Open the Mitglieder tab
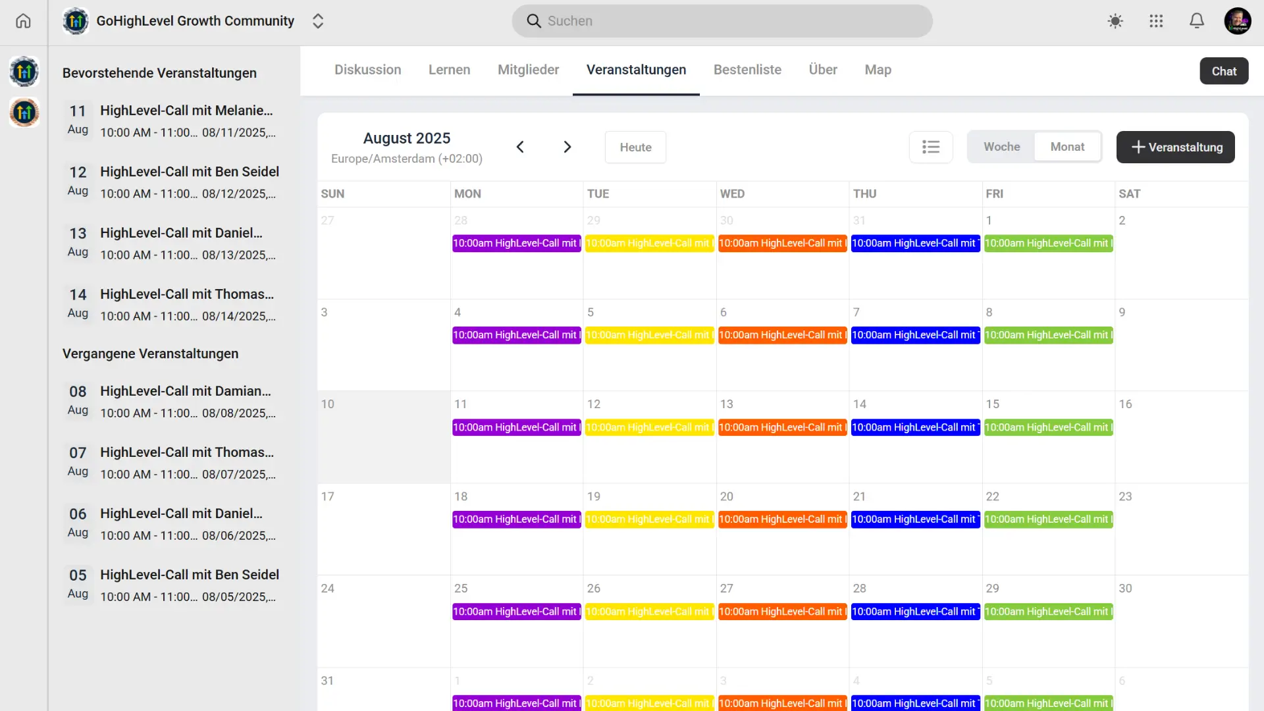The width and height of the screenshot is (1264, 711). point(528,70)
